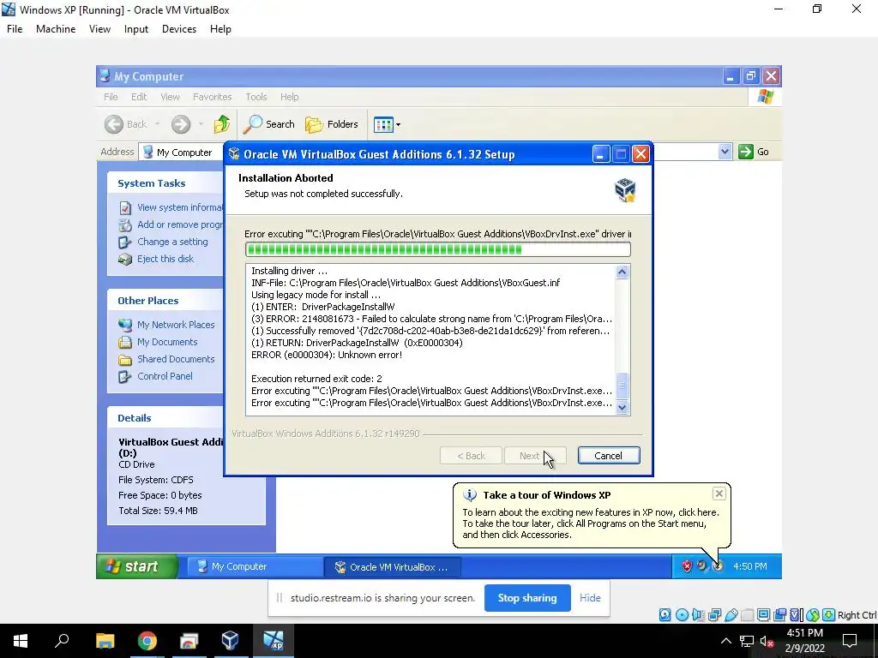Open Google Chrome from the taskbar
Screen dimensions: 878x658
pos(147,641)
